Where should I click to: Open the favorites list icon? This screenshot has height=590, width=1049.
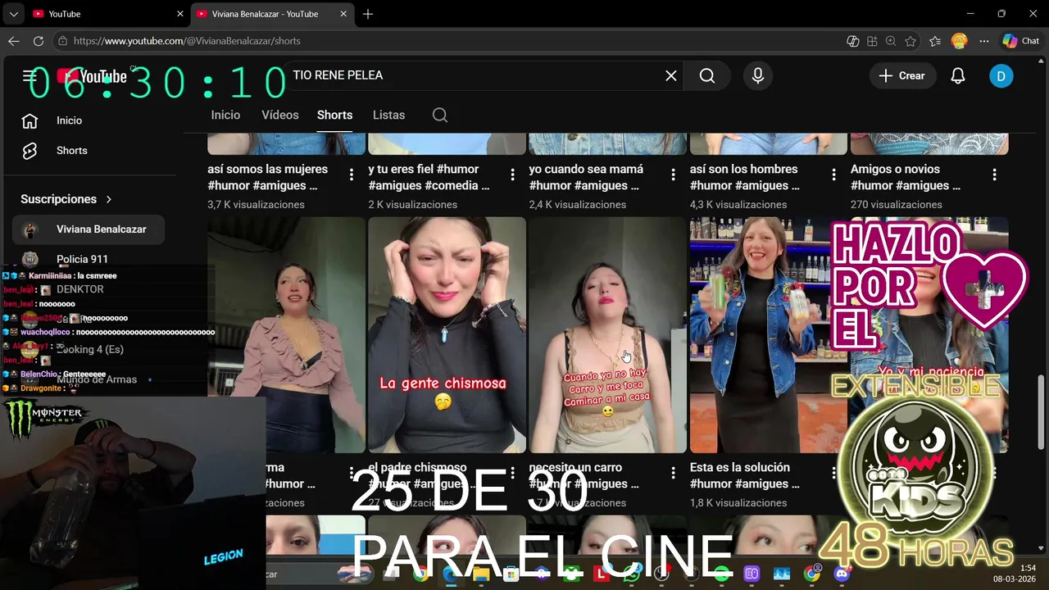click(935, 41)
